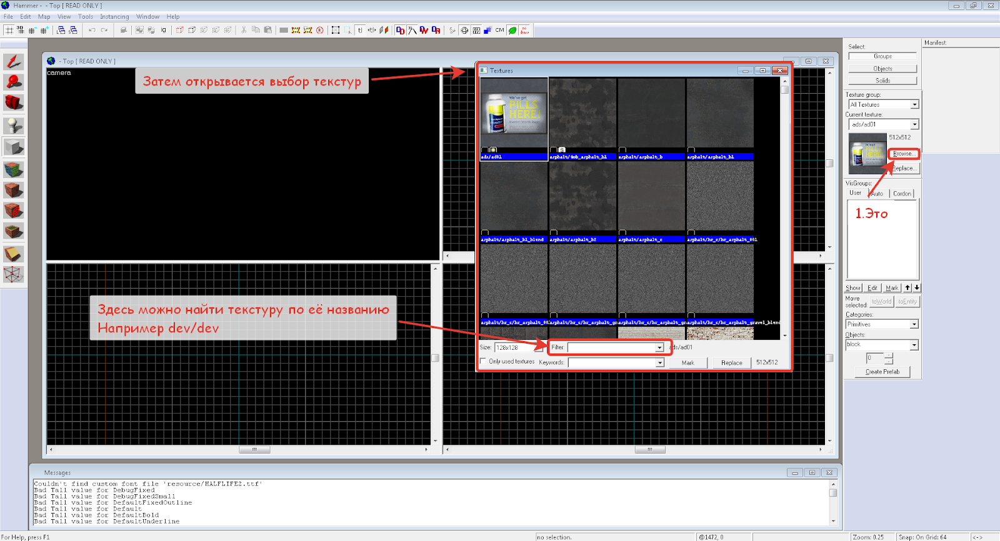The image size is (1000, 541).
Task: Toggle Selection box handles toolbar button
Action: tap(335, 30)
